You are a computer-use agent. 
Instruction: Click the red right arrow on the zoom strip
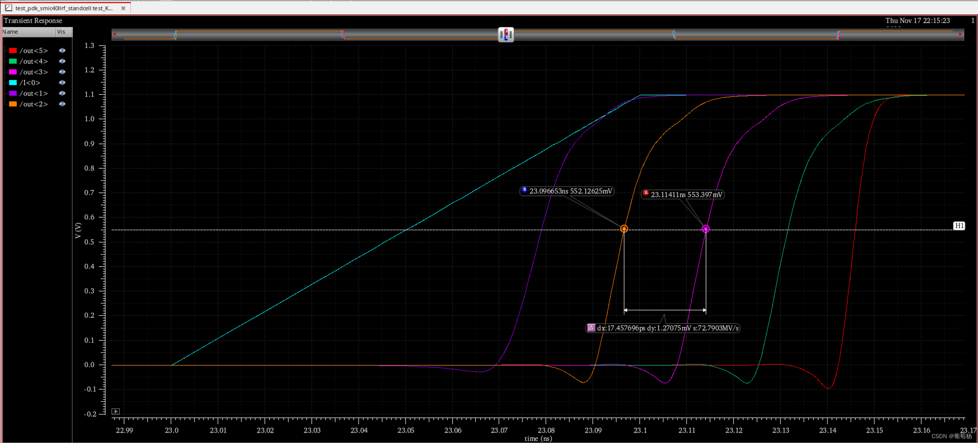pyautogui.click(x=961, y=34)
